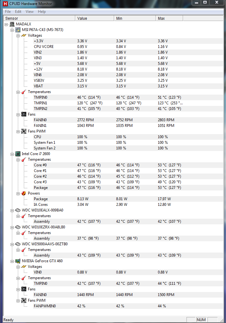Click the motherboard Fans PWM icon
The height and width of the screenshot is (323, 226).
(x=24, y=131)
